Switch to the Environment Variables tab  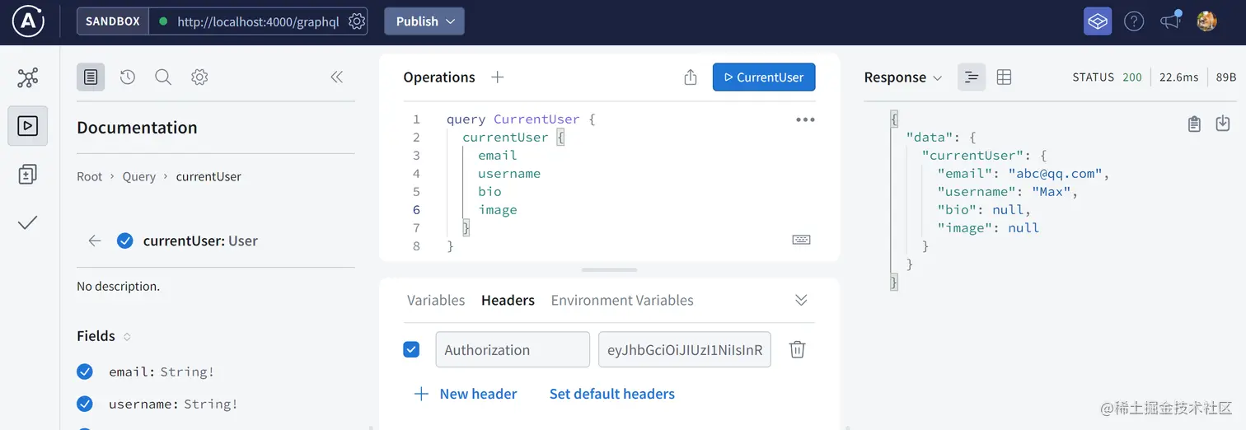click(x=622, y=300)
